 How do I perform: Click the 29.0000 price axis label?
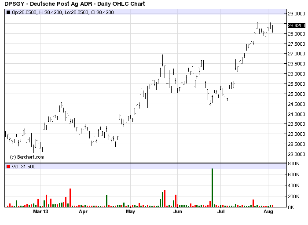(297, 14)
